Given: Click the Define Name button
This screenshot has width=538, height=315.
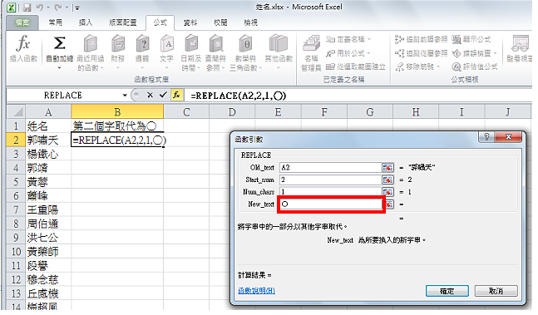Looking at the screenshot, I should tap(348, 39).
